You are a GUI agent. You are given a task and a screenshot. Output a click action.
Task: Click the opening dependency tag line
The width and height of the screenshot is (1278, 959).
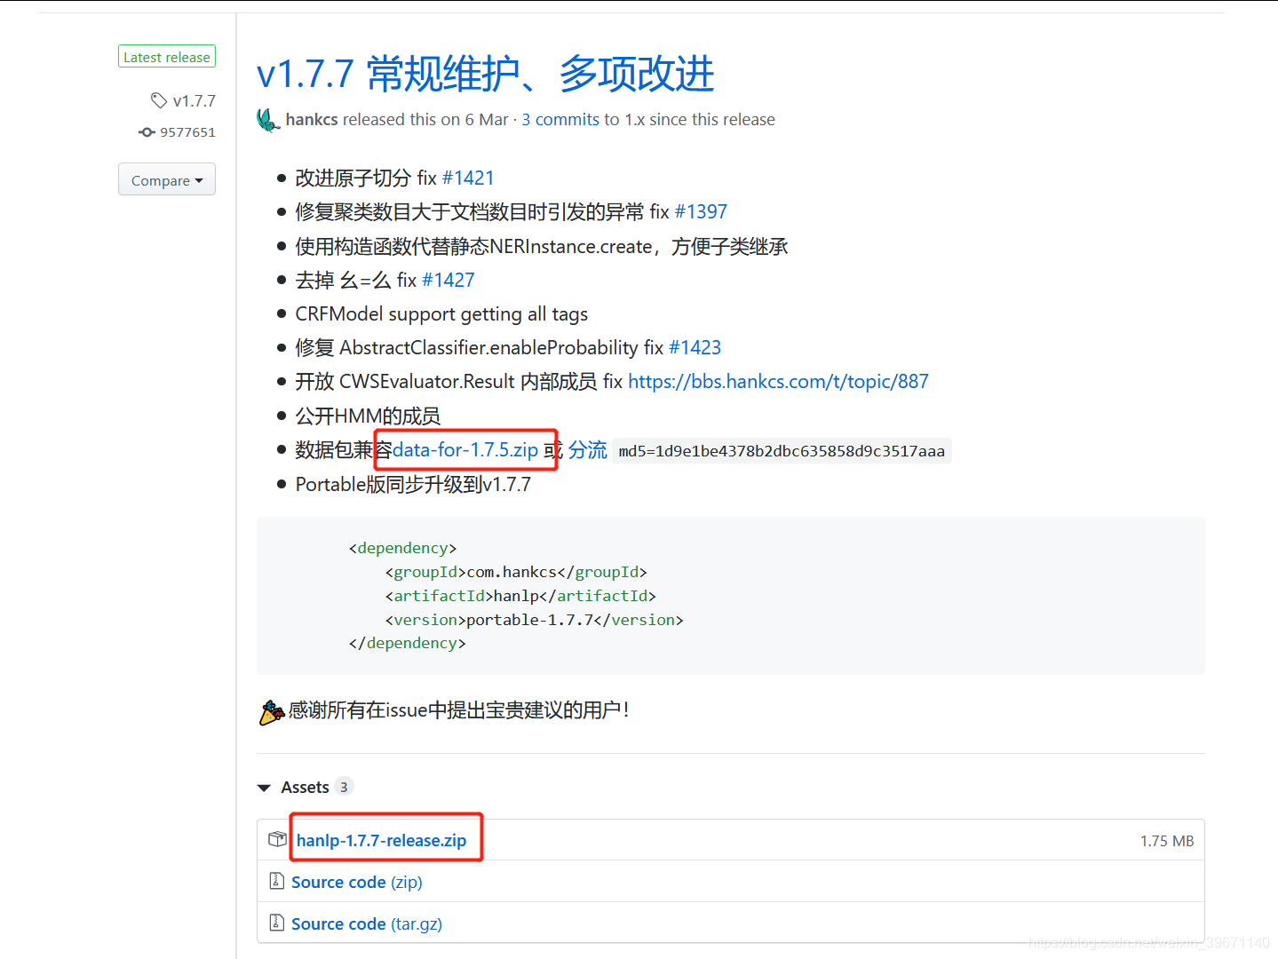(402, 548)
